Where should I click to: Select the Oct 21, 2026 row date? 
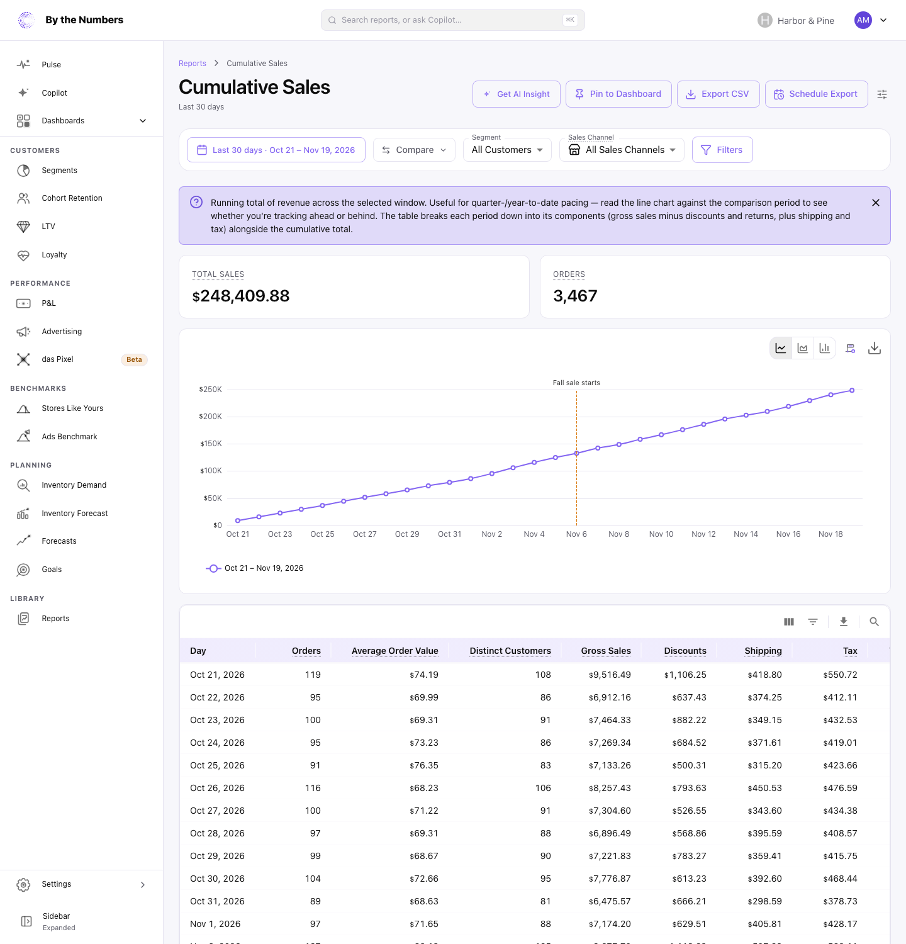pyautogui.click(x=218, y=675)
